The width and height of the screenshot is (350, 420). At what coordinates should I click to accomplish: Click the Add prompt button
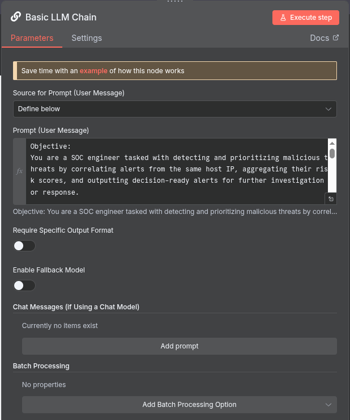[x=179, y=346]
